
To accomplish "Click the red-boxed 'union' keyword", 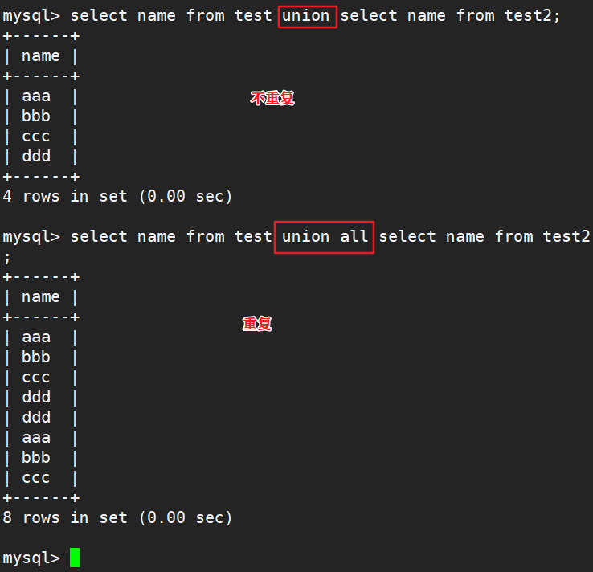I will pyautogui.click(x=308, y=17).
